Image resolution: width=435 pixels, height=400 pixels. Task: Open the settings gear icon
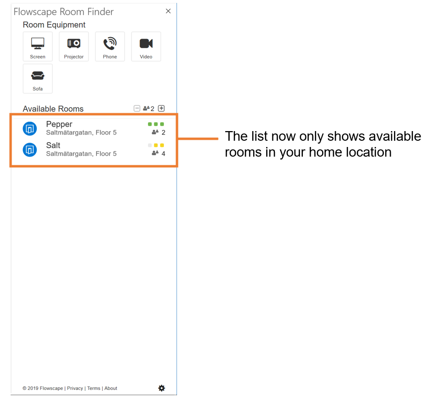(x=162, y=388)
